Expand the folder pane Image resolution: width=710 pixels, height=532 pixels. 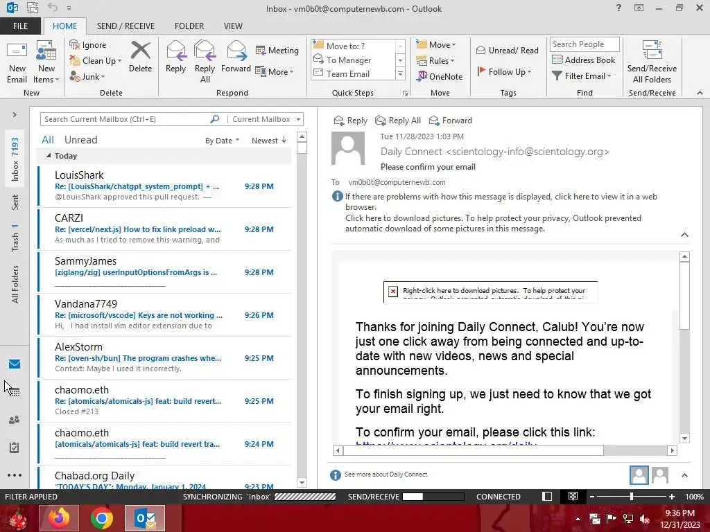(x=15, y=114)
